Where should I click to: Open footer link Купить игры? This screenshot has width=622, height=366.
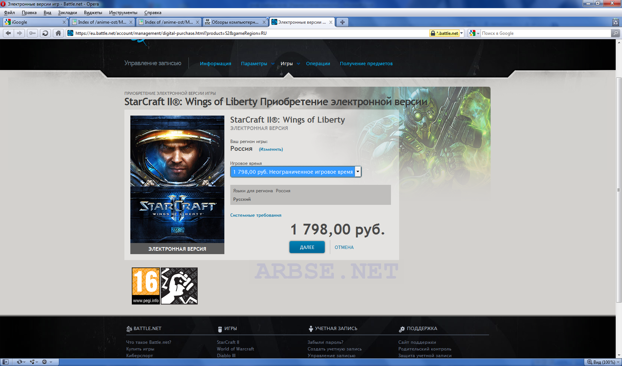point(140,349)
